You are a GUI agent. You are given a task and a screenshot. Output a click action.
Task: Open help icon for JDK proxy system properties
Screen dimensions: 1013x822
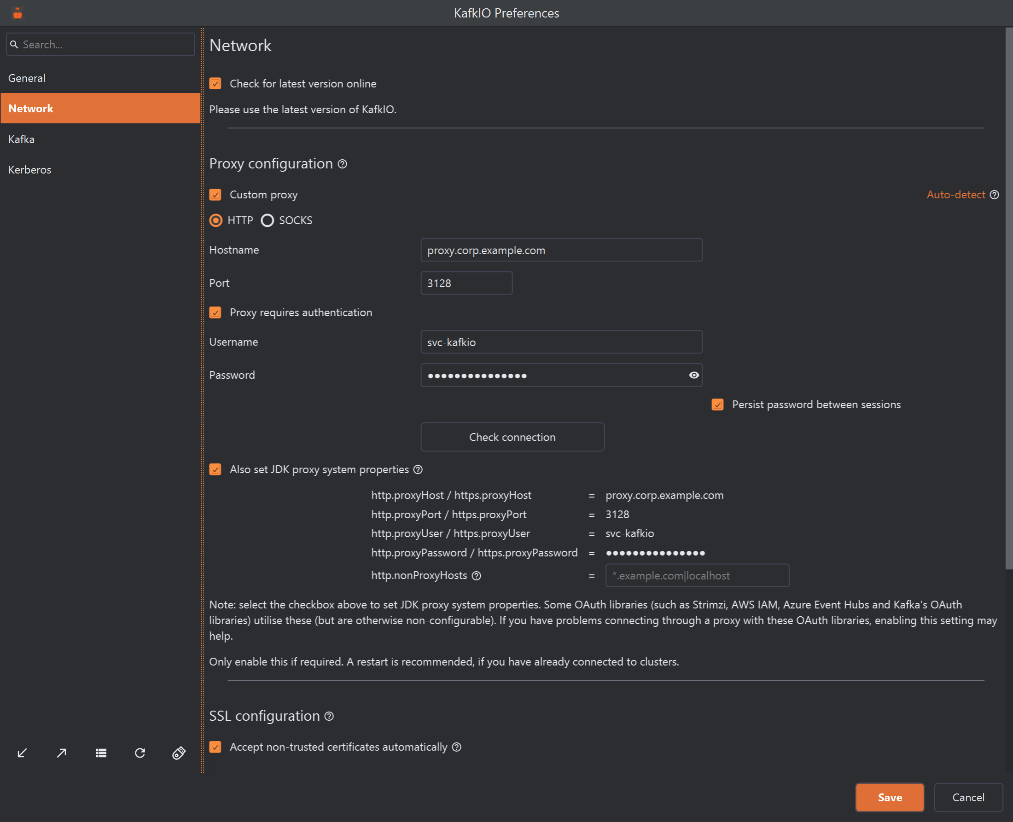(418, 469)
